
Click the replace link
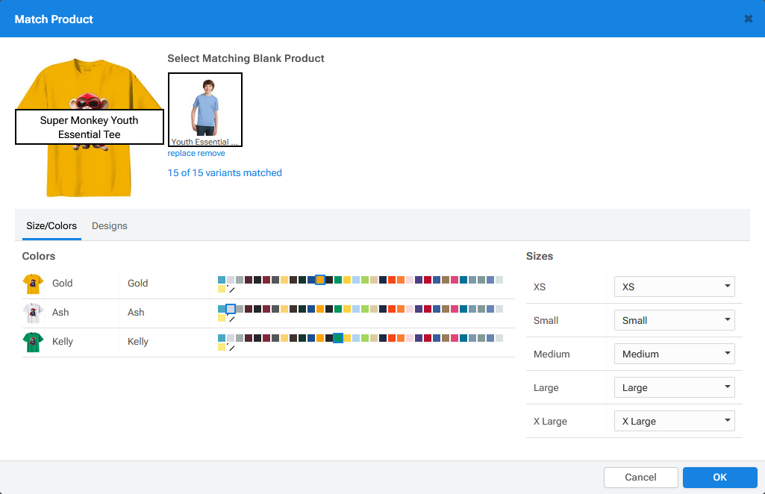point(181,153)
